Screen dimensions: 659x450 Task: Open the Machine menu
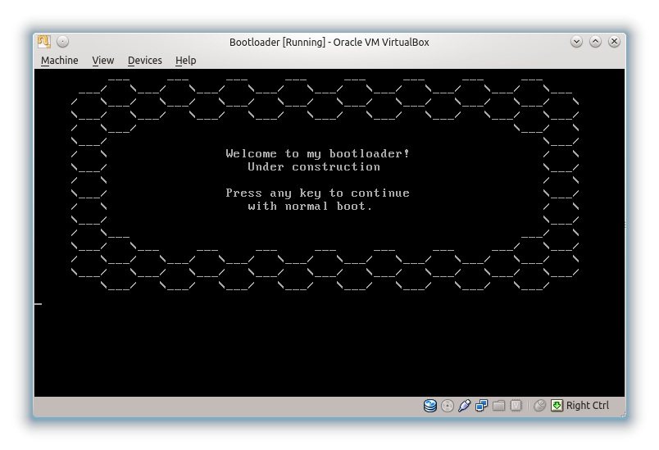[x=59, y=61]
